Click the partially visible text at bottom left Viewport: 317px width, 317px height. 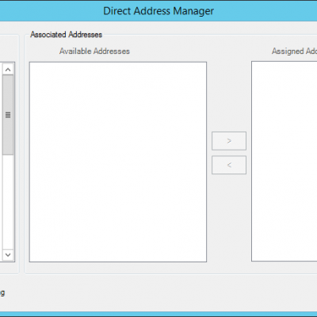click(x=2, y=292)
